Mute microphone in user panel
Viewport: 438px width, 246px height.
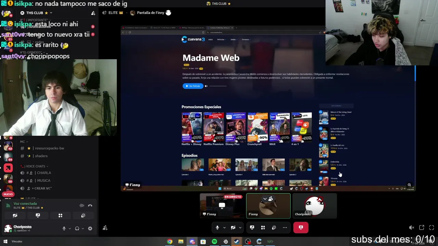coord(64,229)
